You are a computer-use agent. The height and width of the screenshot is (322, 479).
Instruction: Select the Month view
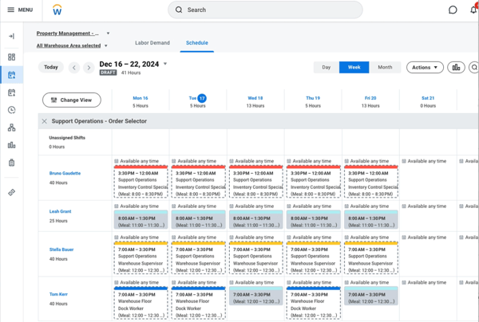click(384, 68)
